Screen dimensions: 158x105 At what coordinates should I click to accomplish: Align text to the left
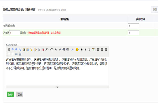click(x=98, y=50)
